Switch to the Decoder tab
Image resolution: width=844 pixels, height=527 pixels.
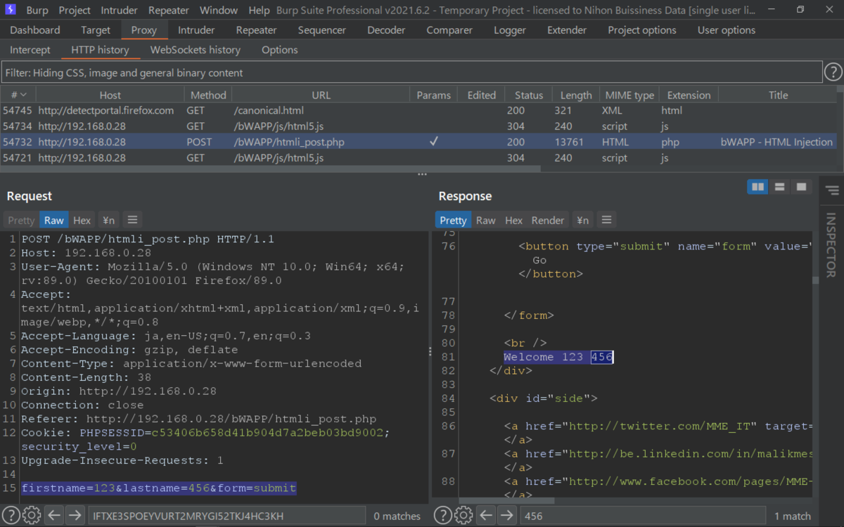pos(386,30)
